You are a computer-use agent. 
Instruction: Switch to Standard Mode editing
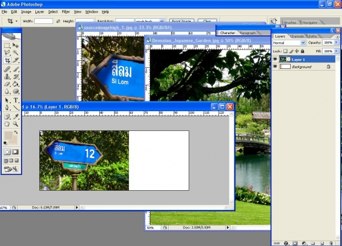(x=7, y=152)
